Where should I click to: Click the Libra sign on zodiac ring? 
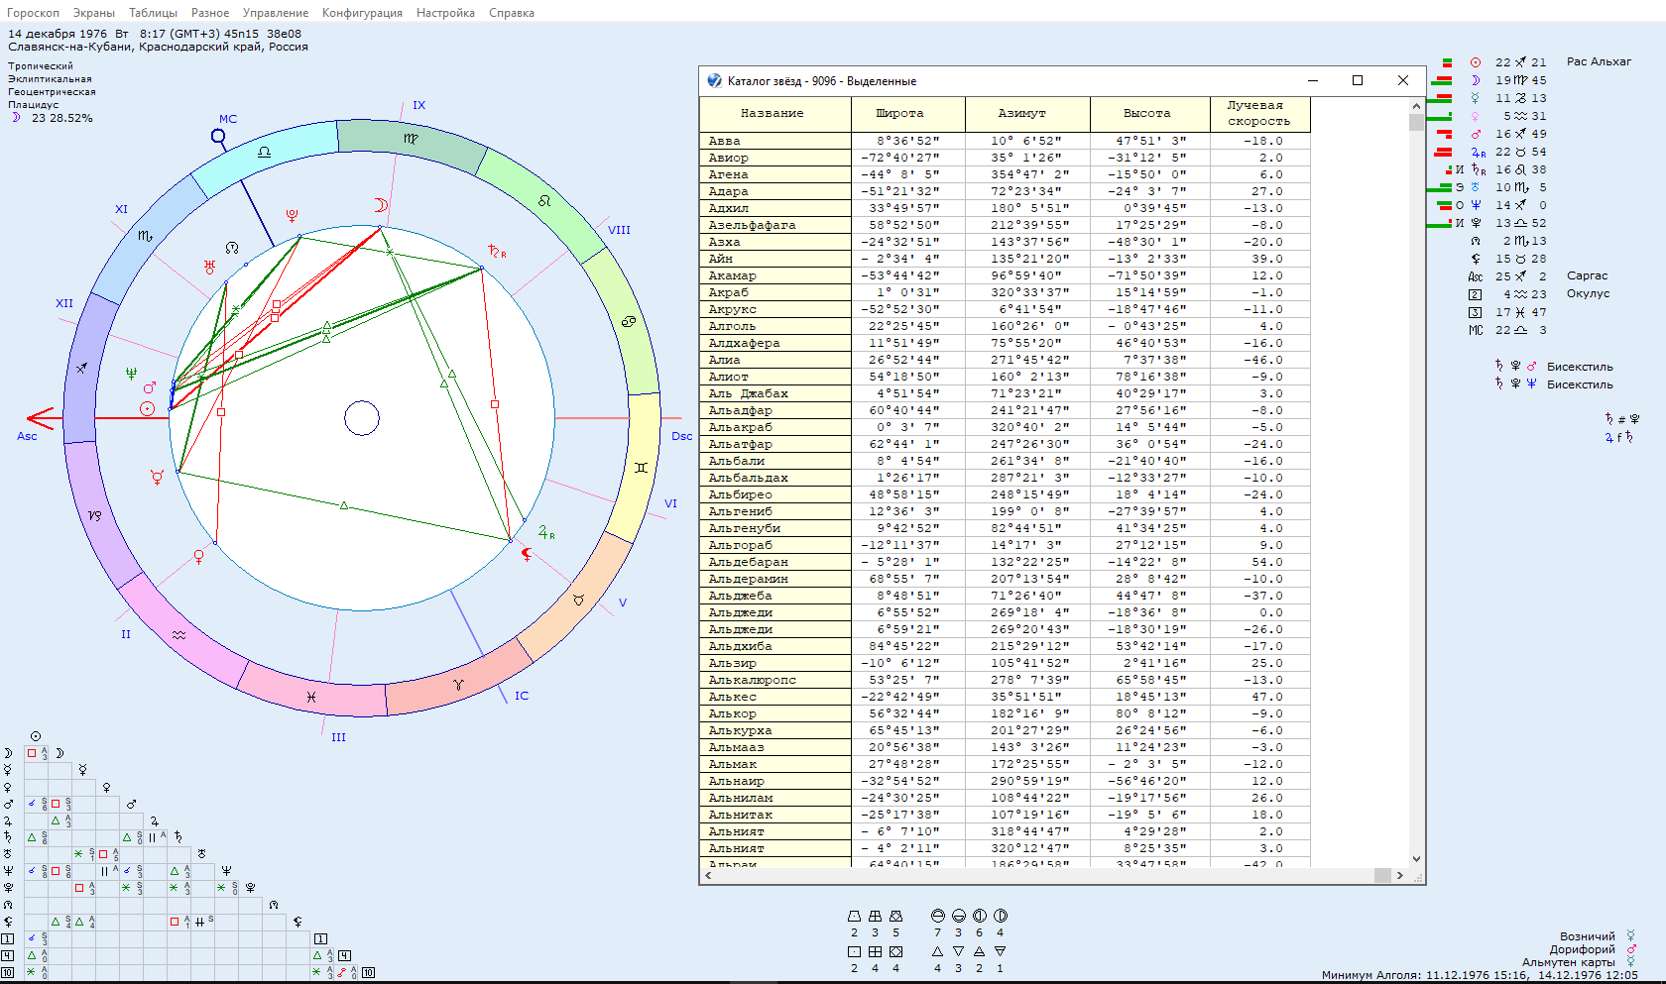click(x=264, y=152)
